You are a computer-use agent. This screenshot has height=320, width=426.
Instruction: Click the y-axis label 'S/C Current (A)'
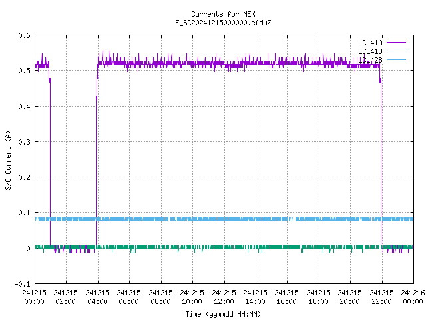click(9, 161)
